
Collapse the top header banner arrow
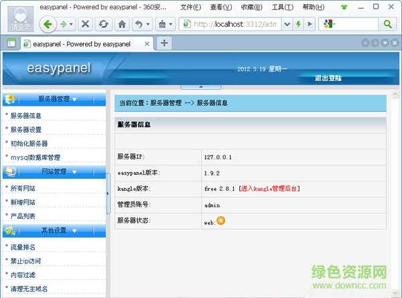click(x=201, y=86)
